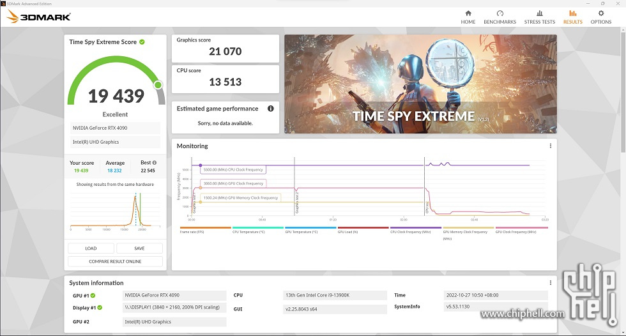
Task: Open the HOME page
Action: [x=468, y=17]
